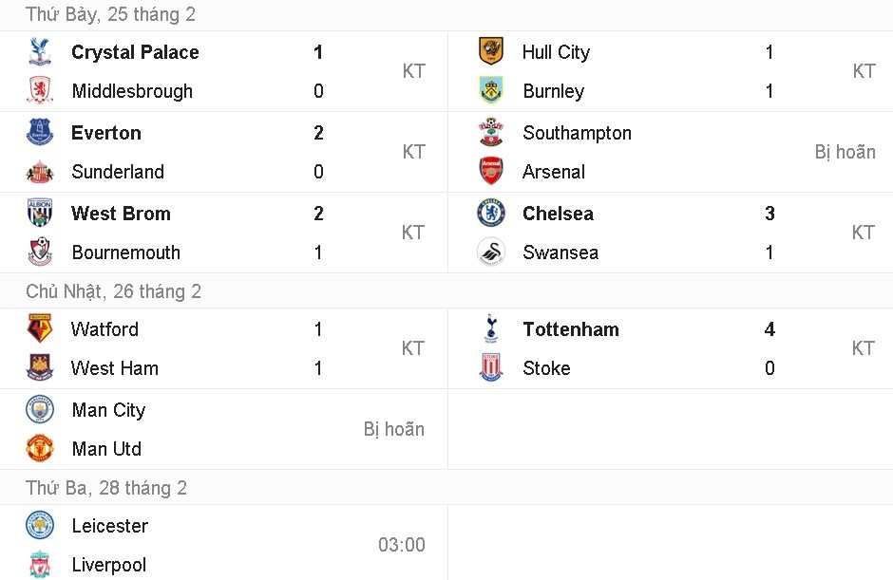
Task: Open the Stoke team link
Action: 546,368
